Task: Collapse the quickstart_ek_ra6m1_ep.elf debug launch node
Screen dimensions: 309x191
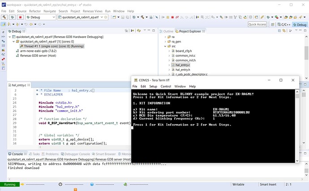Action: point(11,37)
